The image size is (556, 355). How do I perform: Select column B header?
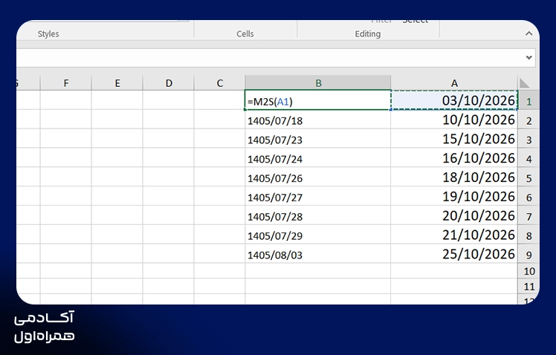click(318, 83)
